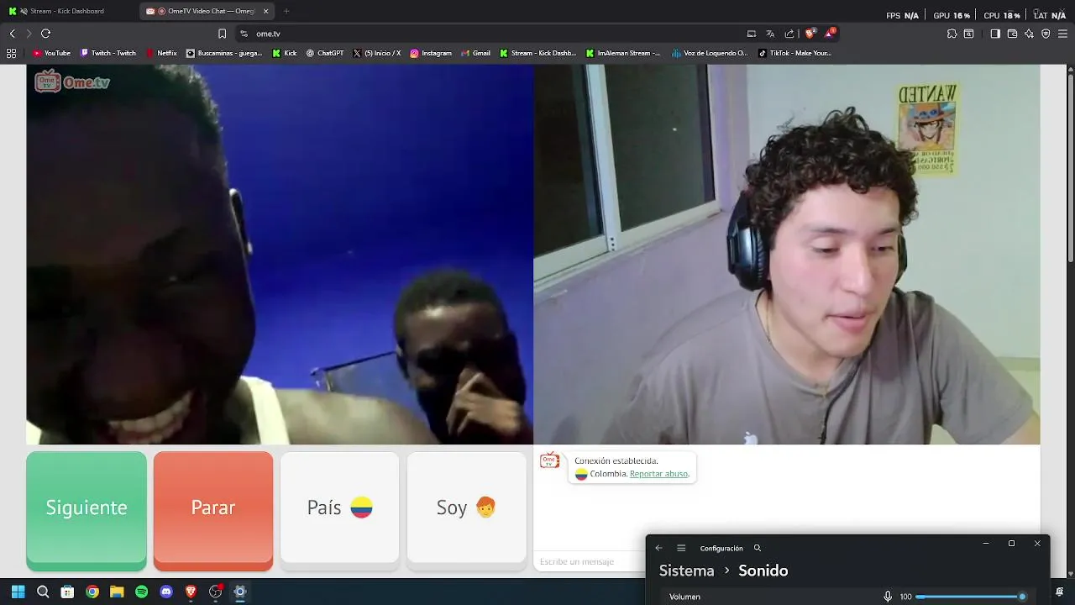Reload the ome.tv page

[x=45, y=34]
